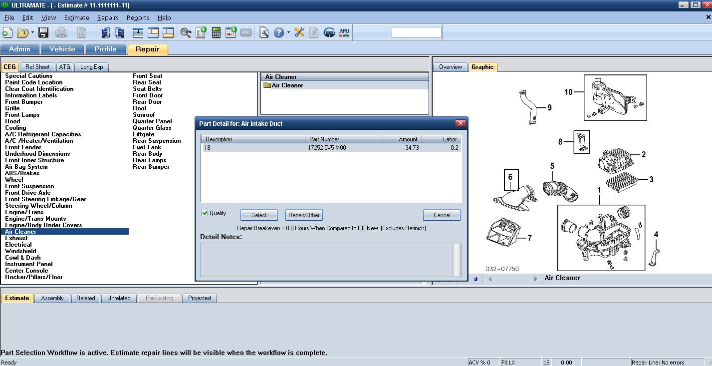
Task: Open the Air Cleaner folder item
Action: pyautogui.click(x=287, y=85)
